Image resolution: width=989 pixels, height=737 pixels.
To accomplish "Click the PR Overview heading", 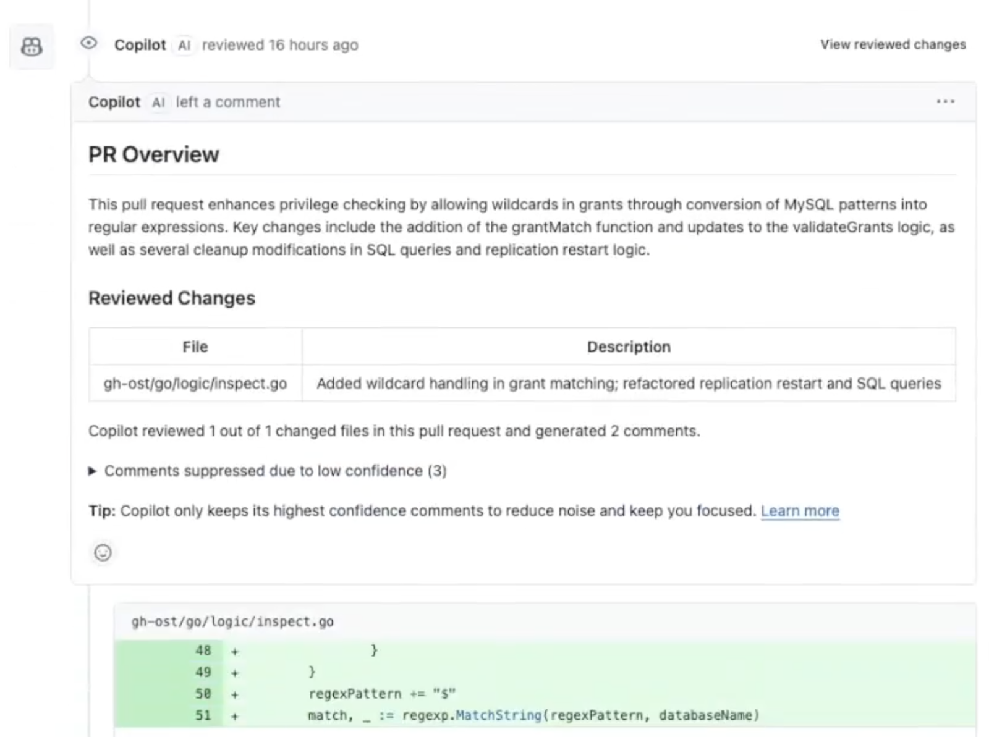I will (x=154, y=154).
